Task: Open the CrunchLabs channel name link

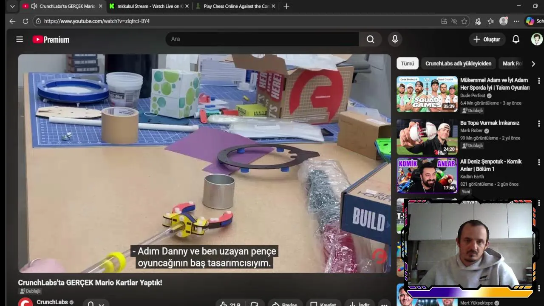Action: (52, 302)
